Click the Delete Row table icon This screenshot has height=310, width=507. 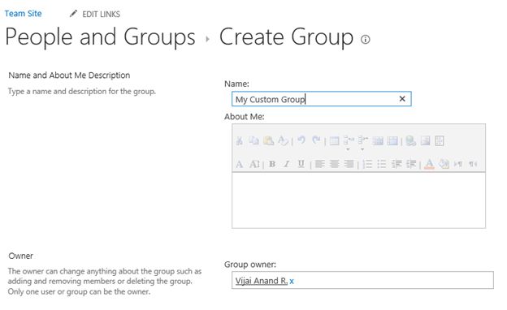coord(392,140)
